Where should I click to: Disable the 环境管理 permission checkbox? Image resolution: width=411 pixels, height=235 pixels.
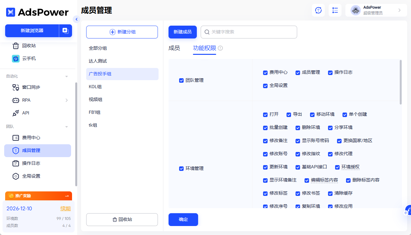tap(181, 168)
